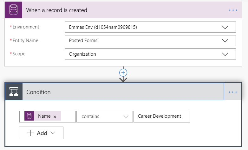Click the Entity Name field label
This screenshot has width=248, height=150.
coord(26,41)
